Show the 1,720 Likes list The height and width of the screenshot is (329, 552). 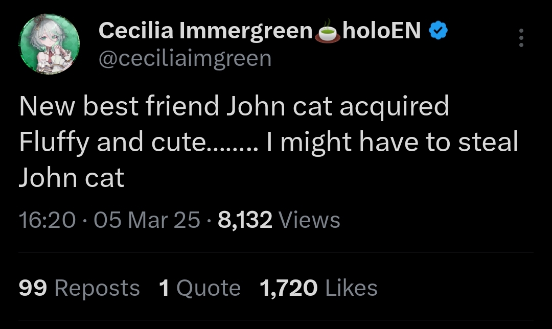pos(318,288)
